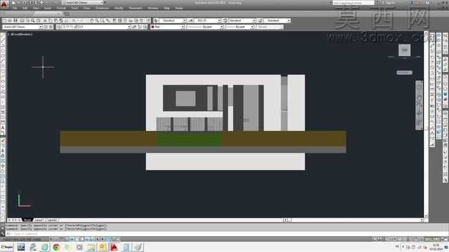
Task: Click the Windows Start button
Action: click(x=6, y=247)
